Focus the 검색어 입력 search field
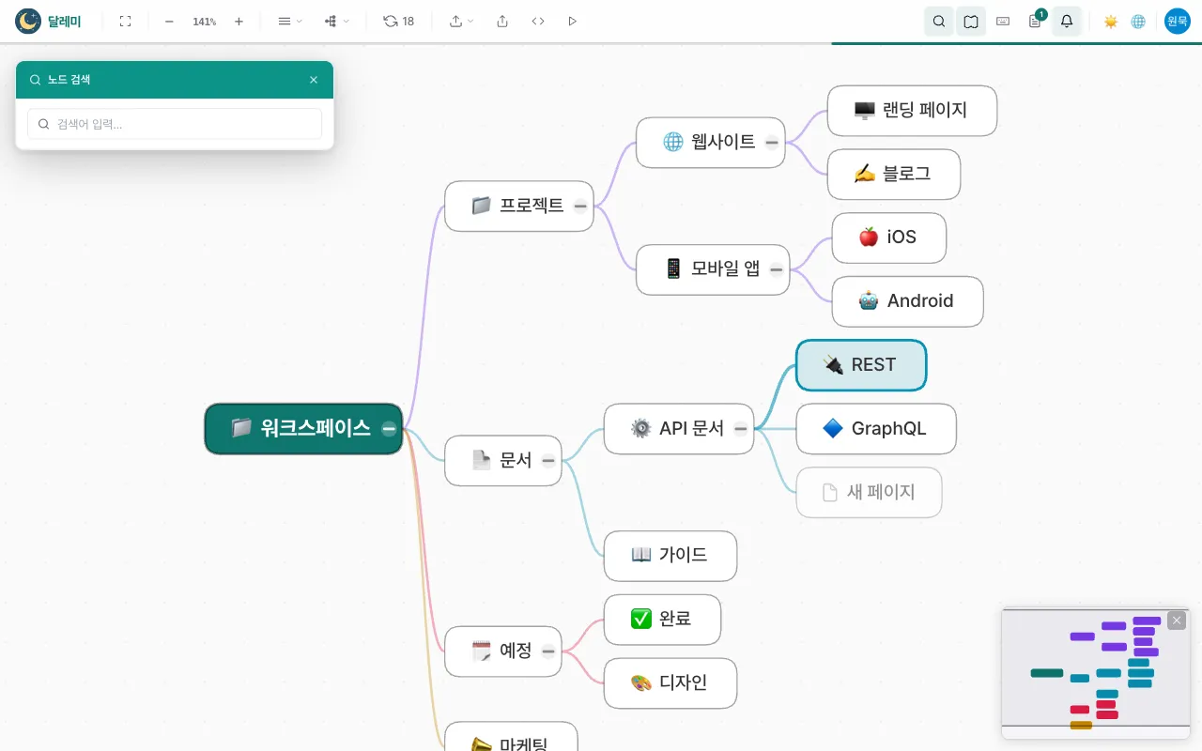The width and height of the screenshot is (1202, 751). (x=175, y=124)
